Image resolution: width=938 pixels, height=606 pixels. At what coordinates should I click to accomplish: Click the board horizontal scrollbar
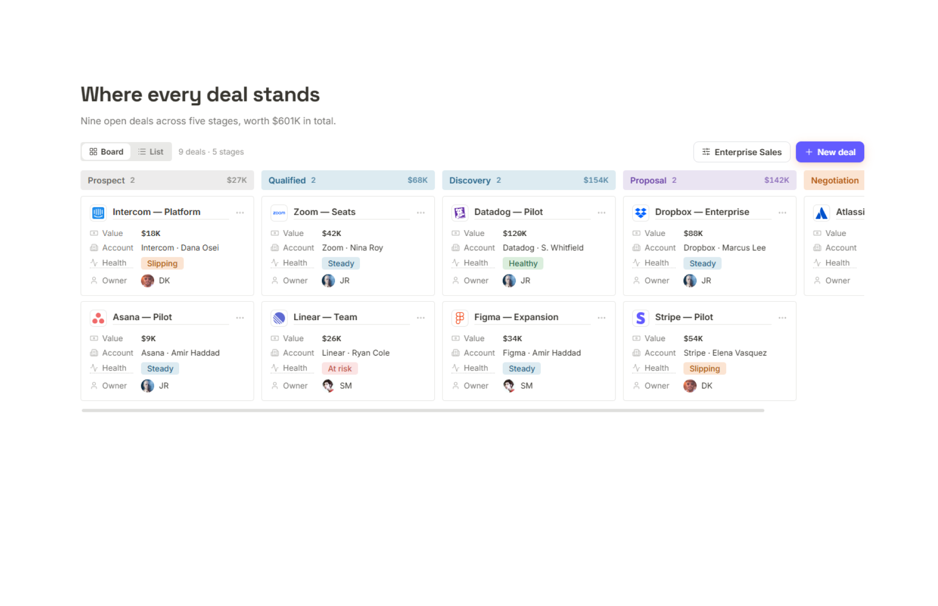point(423,411)
